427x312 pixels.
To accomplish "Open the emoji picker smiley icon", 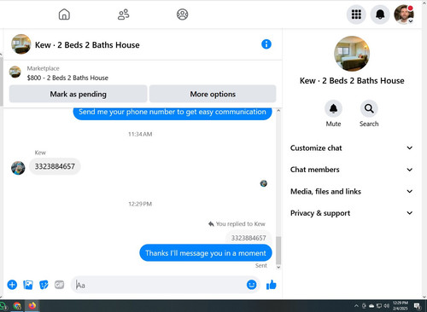I will [251, 285].
